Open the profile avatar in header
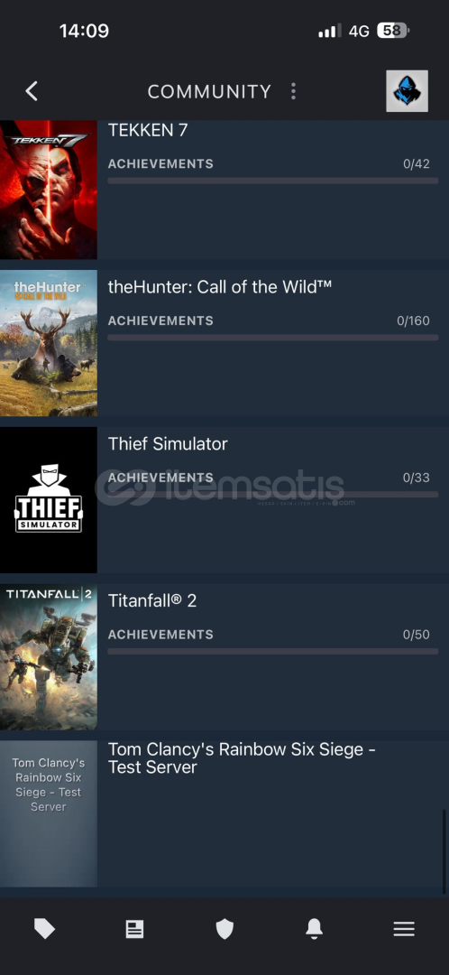This screenshot has width=449, height=975. tap(407, 91)
